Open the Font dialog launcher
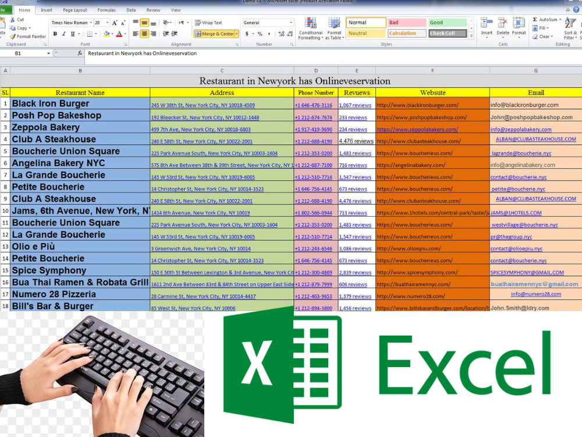This screenshot has height=437, width=582. (126, 45)
